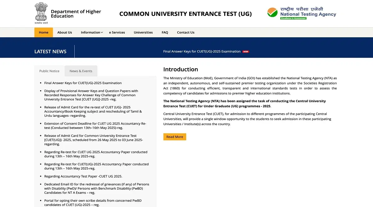Expand the Information menu chevron
The width and height of the screenshot is (373, 207).
click(102, 33)
